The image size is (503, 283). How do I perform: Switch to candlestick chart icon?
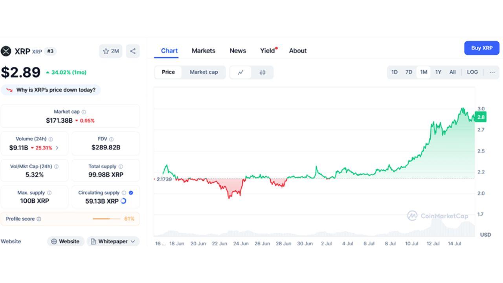point(263,72)
